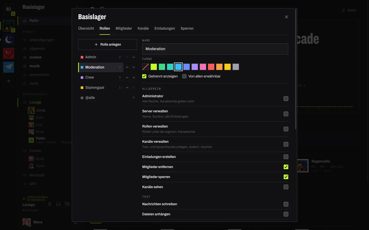Select the Crew role in the list
This screenshot has height=230, width=369.
[x=101, y=77]
